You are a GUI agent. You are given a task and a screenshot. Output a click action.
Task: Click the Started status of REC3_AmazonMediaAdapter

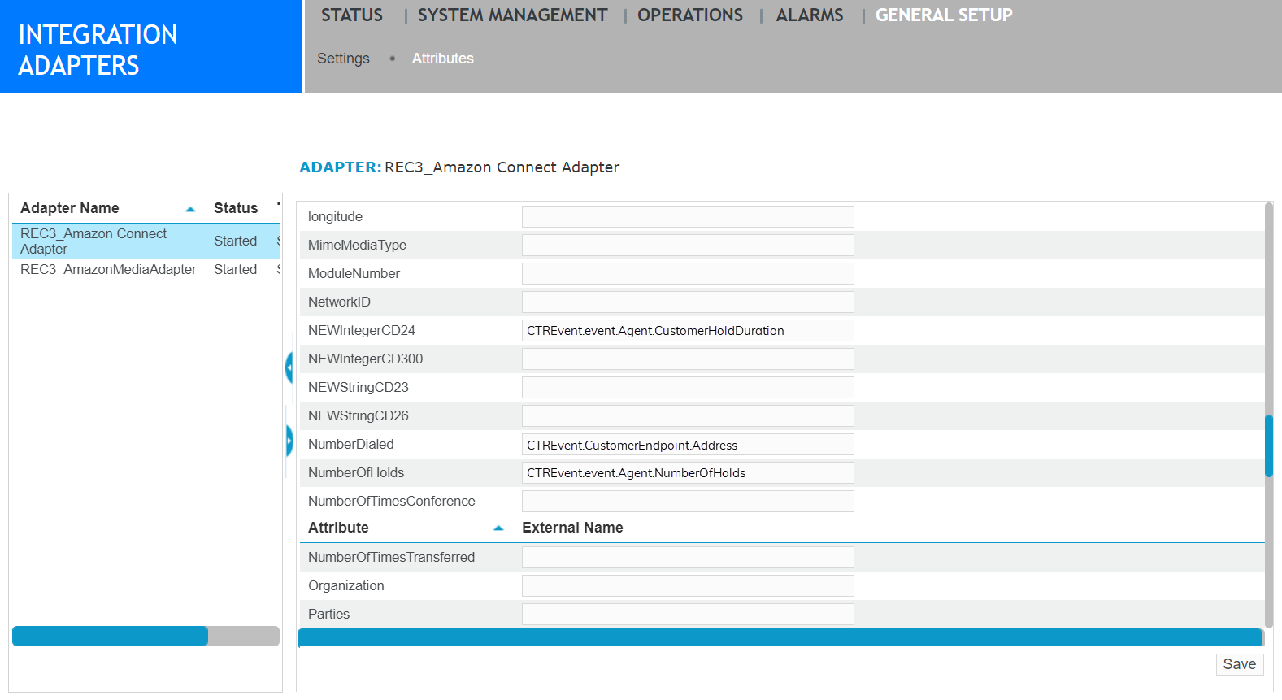click(x=235, y=269)
